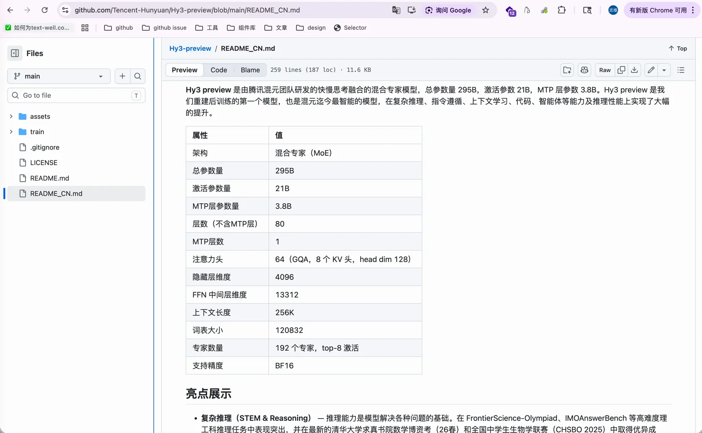
Task: Click the Chrome profile avatar
Action: tap(613, 10)
